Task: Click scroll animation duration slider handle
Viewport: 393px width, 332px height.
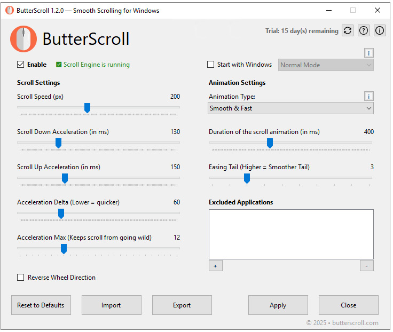Action: pyautogui.click(x=270, y=144)
